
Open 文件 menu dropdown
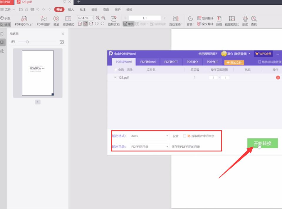(x=8, y=9)
